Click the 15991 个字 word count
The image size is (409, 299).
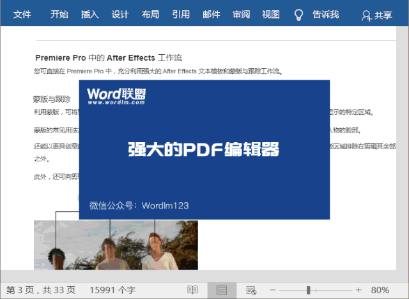[112, 290]
